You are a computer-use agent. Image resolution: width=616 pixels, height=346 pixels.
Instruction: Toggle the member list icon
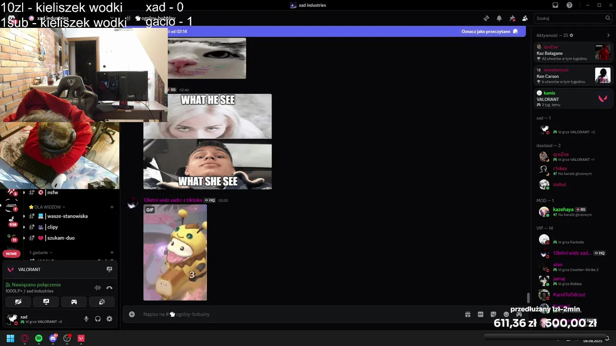pyautogui.click(x=525, y=18)
